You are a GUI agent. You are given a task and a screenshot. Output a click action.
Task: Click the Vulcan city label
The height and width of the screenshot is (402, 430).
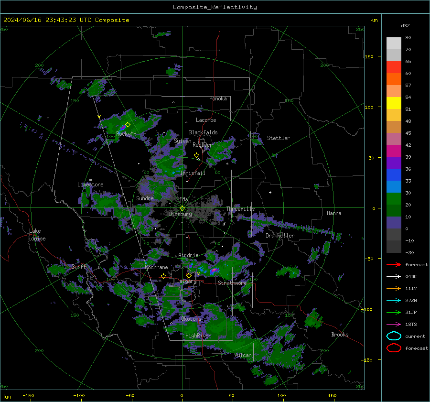coord(243,355)
